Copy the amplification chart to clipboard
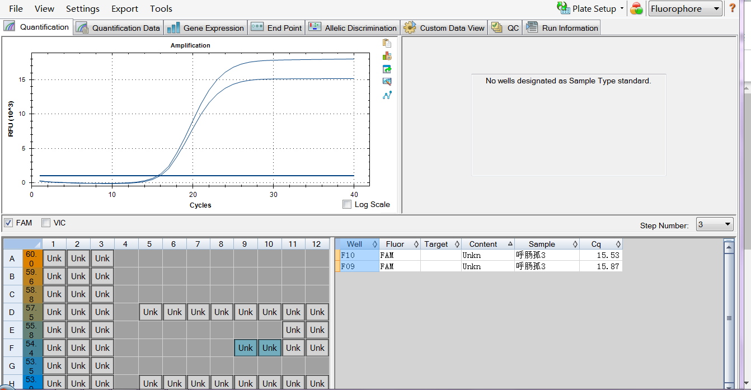The width and height of the screenshot is (751, 390). pyautogui.click(x=387, y=43)
